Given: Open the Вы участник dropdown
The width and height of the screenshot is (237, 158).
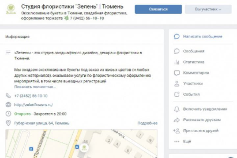Looking at the screenshot, I should click(208, 9).
